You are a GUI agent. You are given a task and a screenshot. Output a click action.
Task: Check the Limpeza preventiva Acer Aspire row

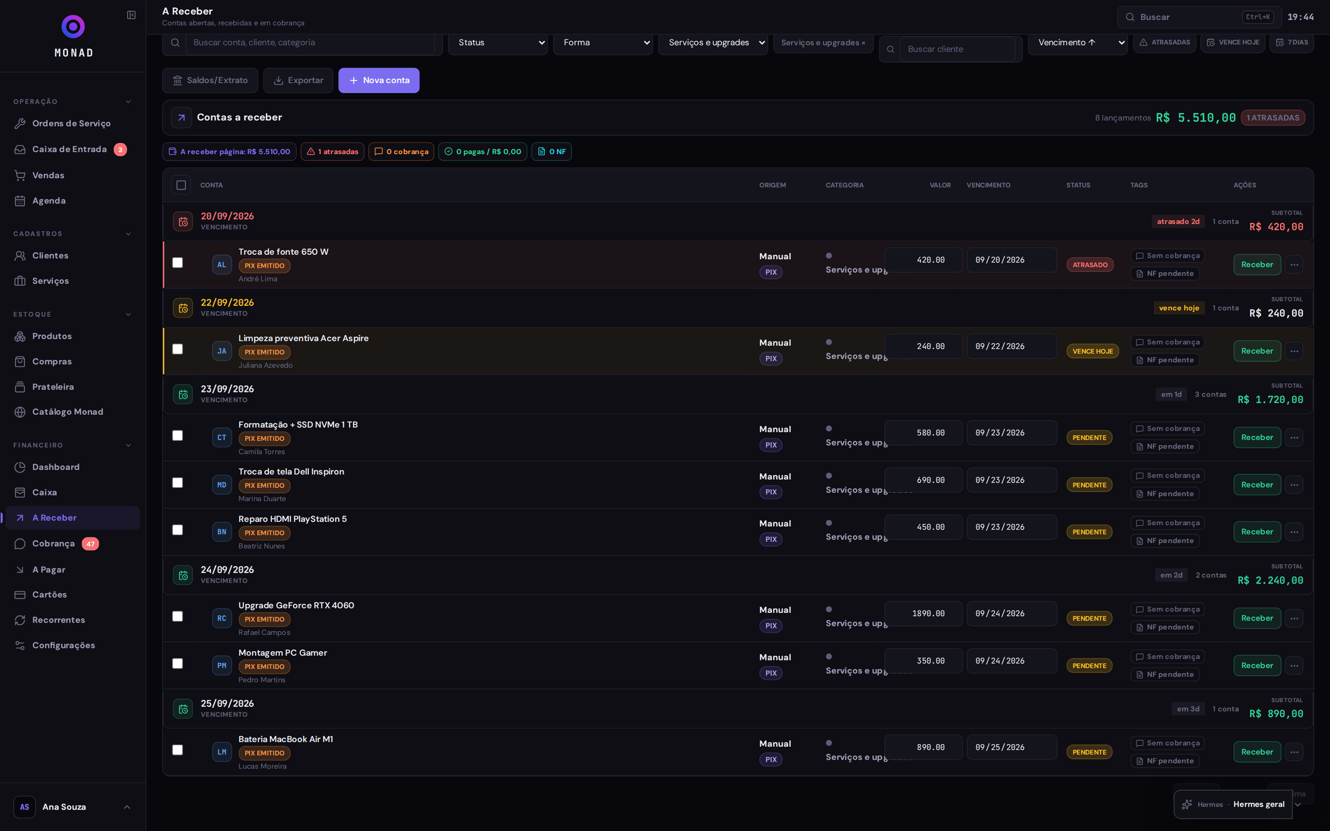(x=177, y=349)
